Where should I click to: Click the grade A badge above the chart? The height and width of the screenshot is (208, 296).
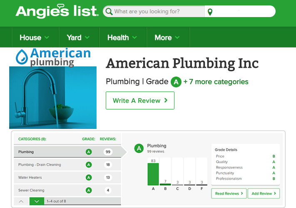(x=139, y=149)
